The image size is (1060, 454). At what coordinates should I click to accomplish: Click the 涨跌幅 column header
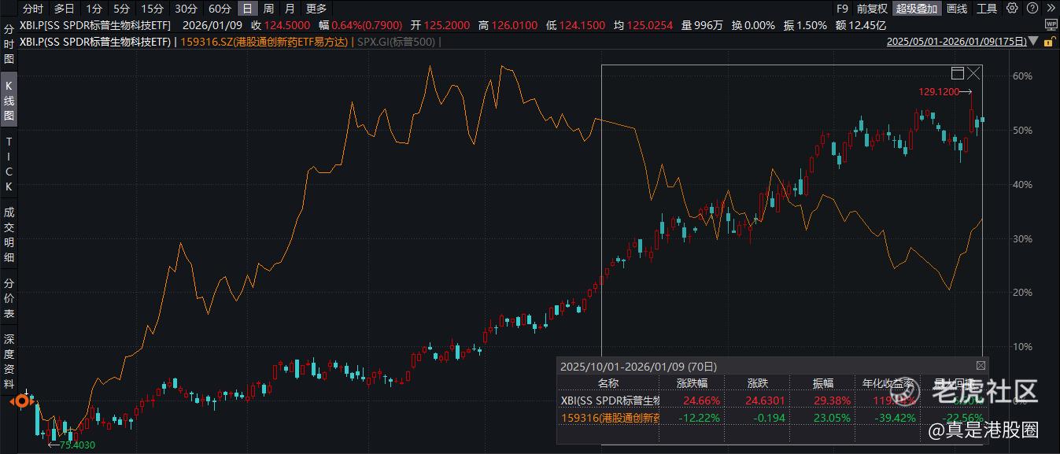coord(692,383)
